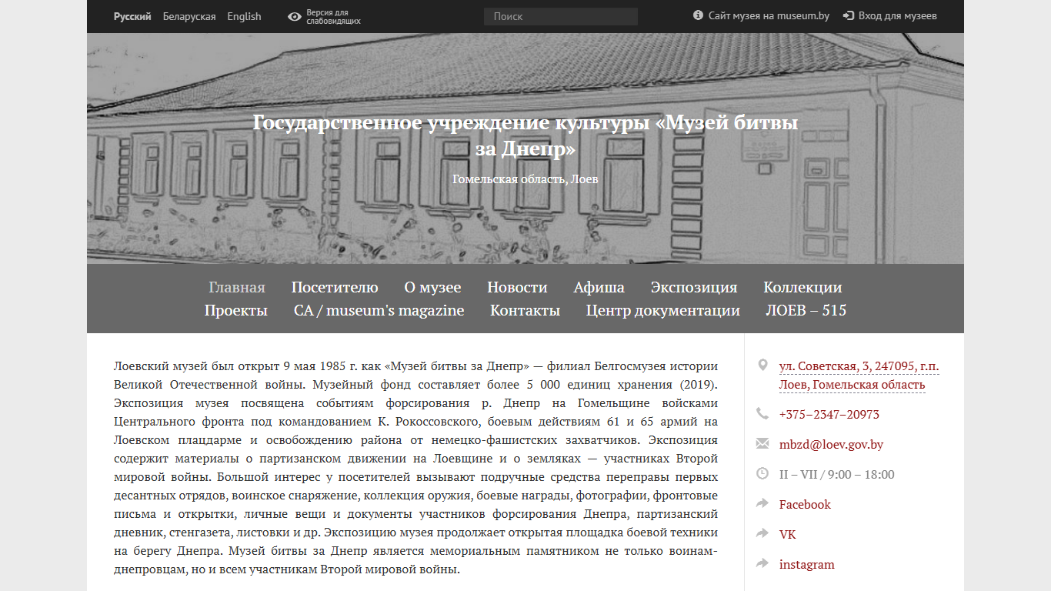
Task: Click the info icon beside museum.by link
Action: click(698, 15)
